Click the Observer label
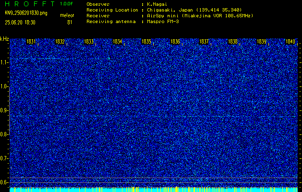Viewport: 302px width, 192px height. click(98, 4)
